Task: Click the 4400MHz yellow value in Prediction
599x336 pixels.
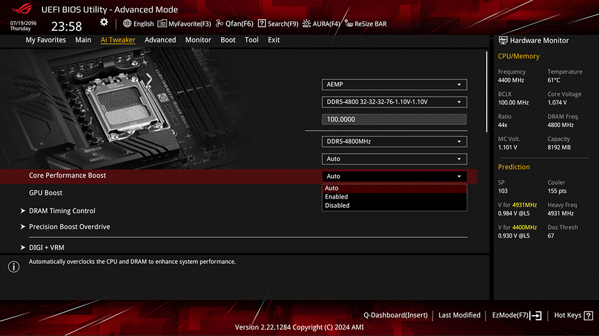Action: coord(524,227)
